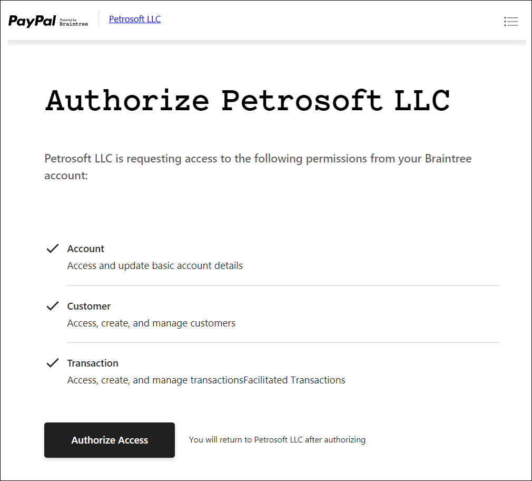This screenshot has height=481, width=532.
Task: Select the Account permission title
Action: pos(85,248)
